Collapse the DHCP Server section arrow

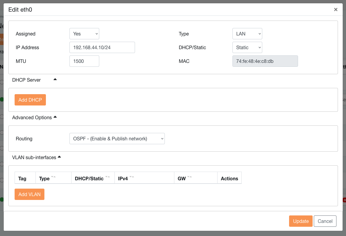[x=55, y=80]
